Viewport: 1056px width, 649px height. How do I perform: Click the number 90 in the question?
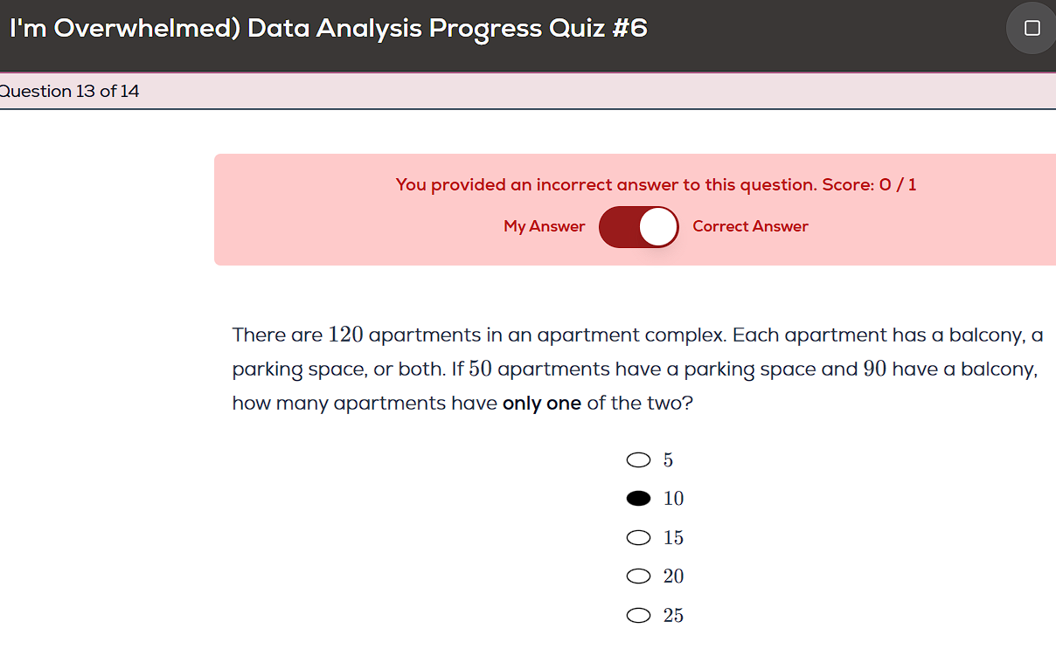point(874,369)
